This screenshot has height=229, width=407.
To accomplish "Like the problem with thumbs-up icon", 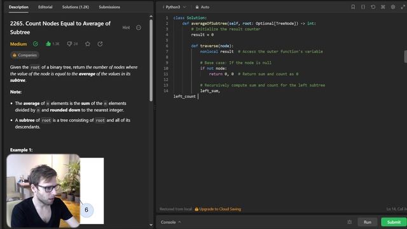I will tap(48, 44).
